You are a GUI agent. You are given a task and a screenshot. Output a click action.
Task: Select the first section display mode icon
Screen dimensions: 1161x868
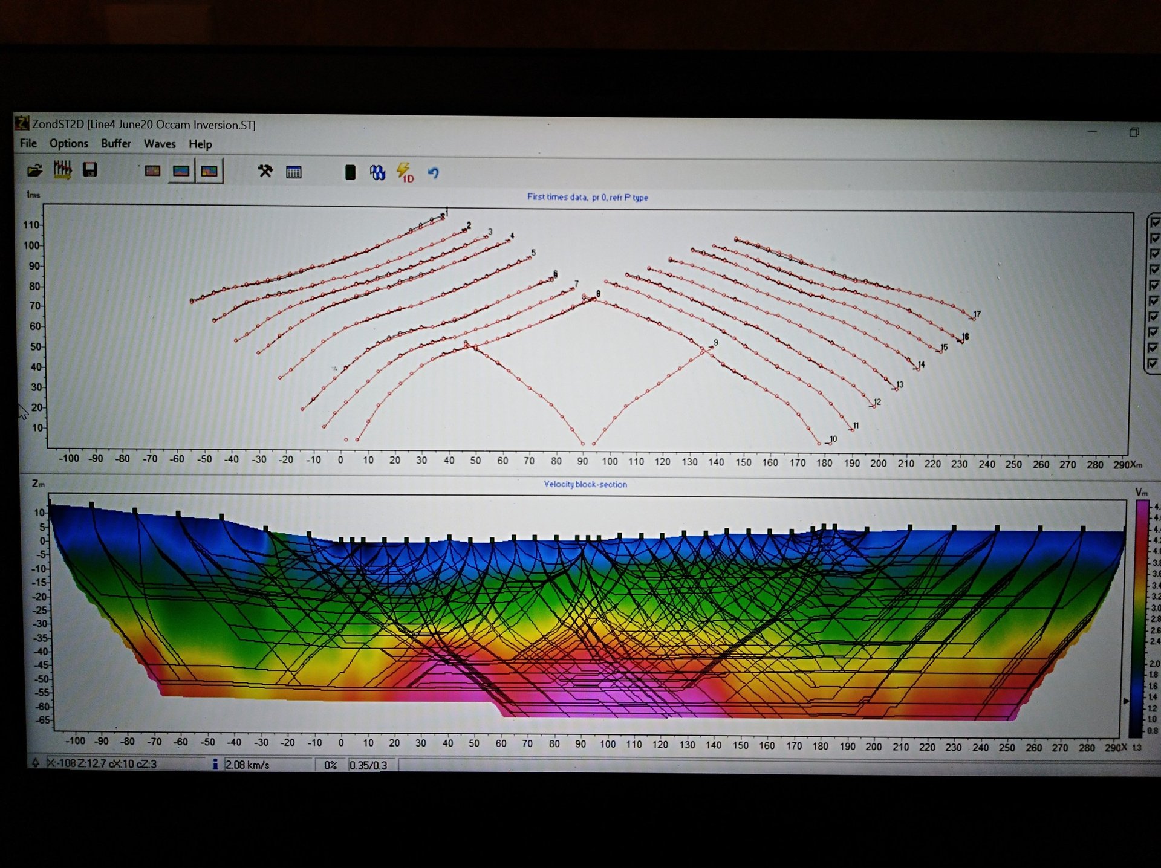click(x=152, y=171)
